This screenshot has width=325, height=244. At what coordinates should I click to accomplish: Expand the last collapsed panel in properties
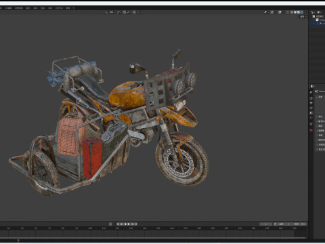click(317, 149)
